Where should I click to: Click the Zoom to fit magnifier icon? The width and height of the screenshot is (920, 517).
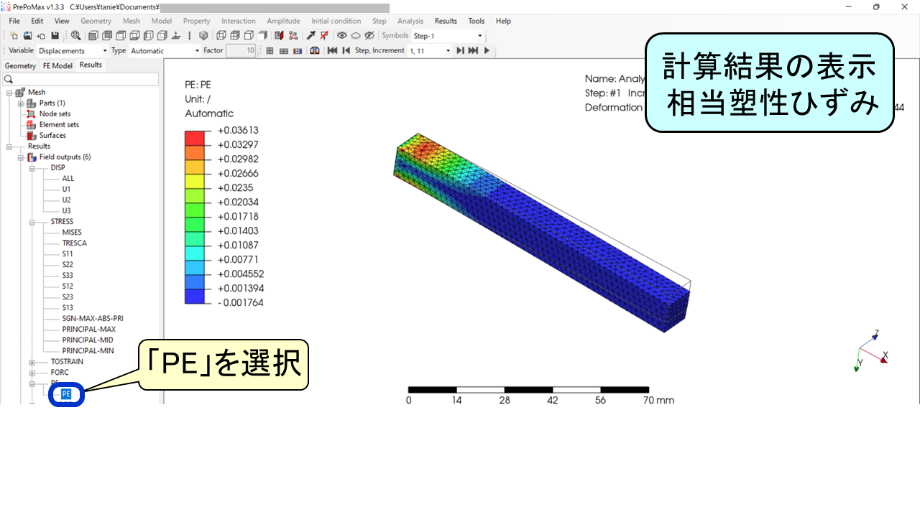coord(75,36)
